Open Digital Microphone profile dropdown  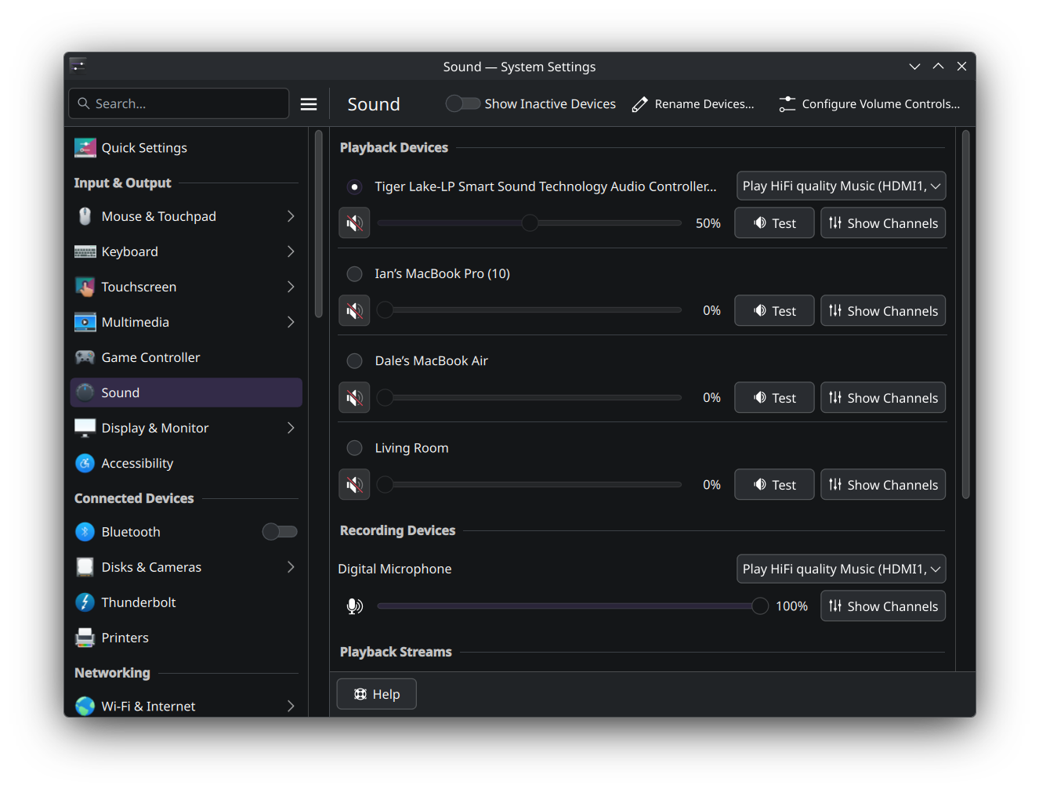click(841, 570)
